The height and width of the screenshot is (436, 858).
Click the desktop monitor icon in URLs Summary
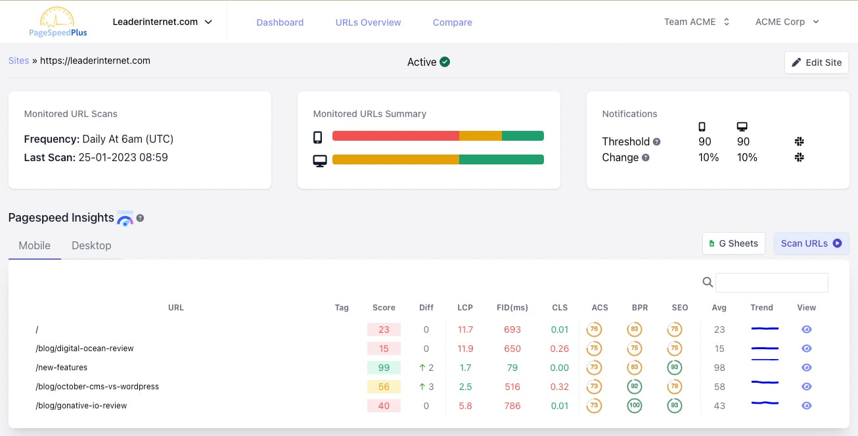319,158
